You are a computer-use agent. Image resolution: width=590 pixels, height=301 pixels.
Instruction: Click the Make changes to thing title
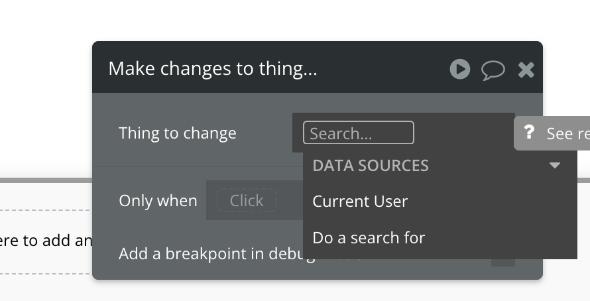[213, 69]
